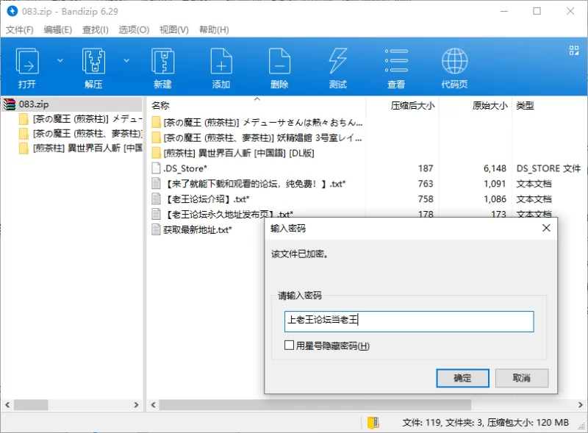Open the 文件(F) menu
The height and width of the screenshot is (433, 588).
[x=20, y=29]
